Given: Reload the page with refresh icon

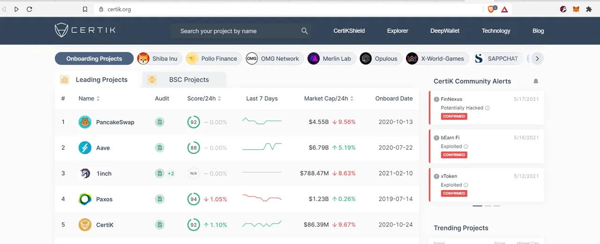Looking at the screenshot, I should tap(30, 9).
